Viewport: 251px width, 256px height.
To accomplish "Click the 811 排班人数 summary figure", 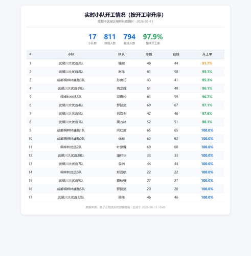I will click(x=110, y=39).
